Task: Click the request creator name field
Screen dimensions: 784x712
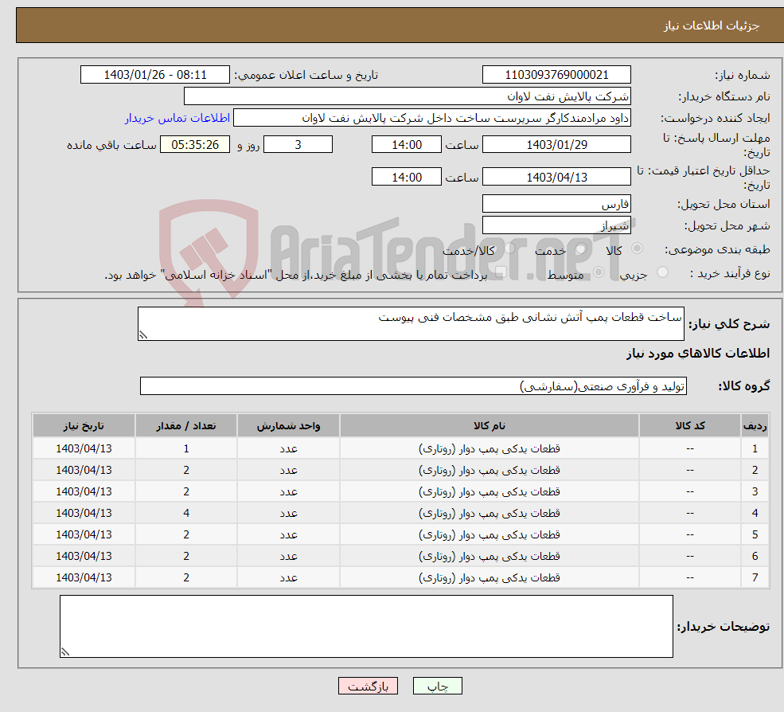Action: click(x=432, y=118)
